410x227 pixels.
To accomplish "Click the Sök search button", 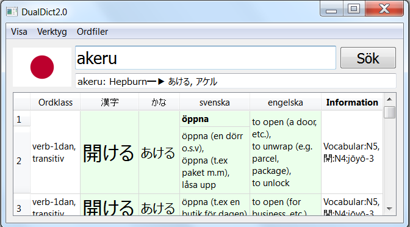I will [368, 58].
